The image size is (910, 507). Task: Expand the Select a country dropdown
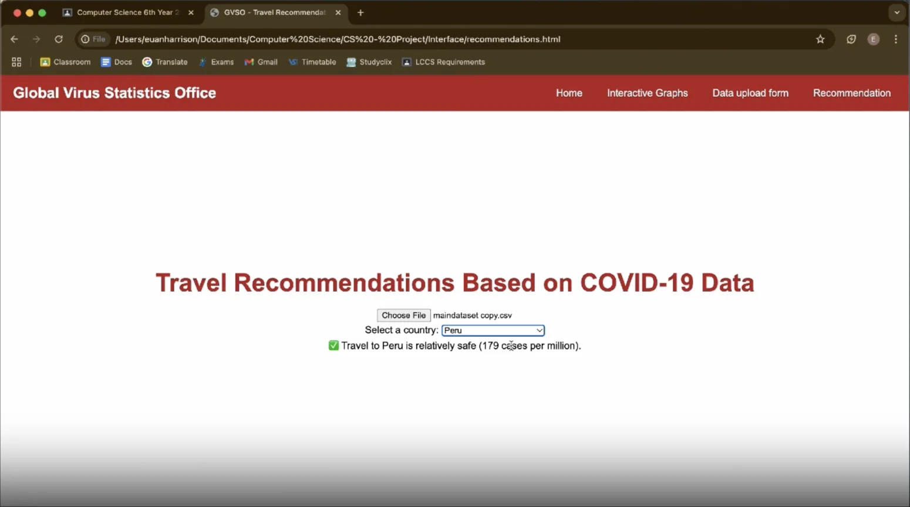(x=493, y=330)
